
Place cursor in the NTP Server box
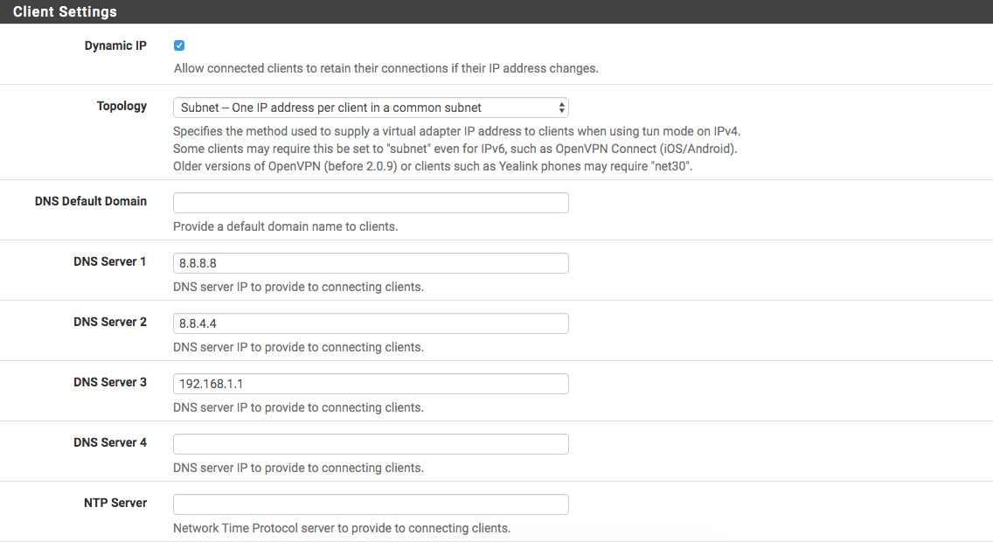tap(371, 504)
